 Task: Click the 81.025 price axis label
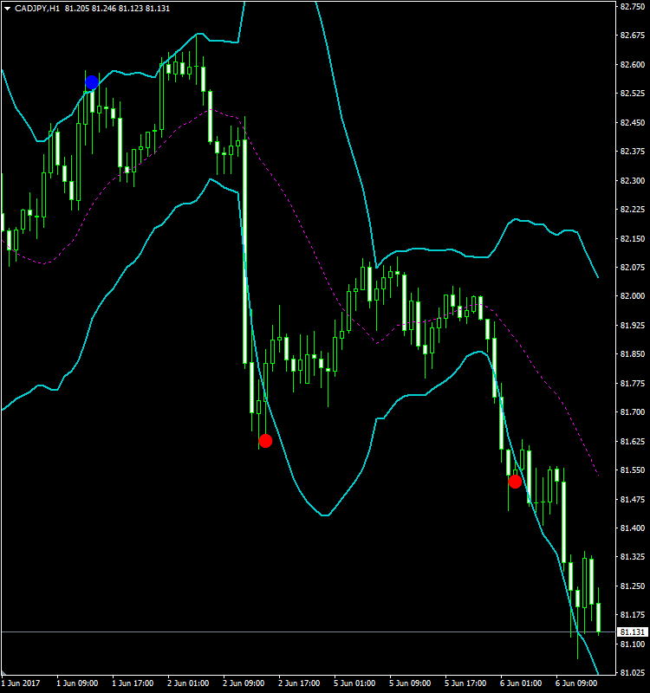pos(633,673)
